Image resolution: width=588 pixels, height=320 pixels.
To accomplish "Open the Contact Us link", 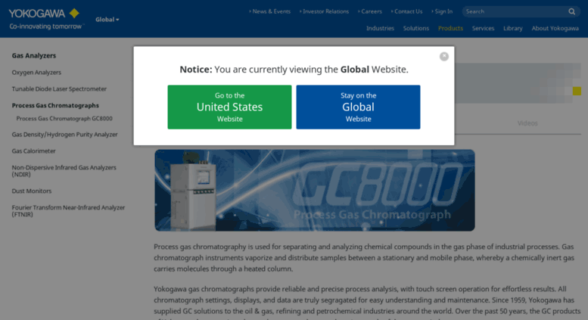I will [407, 11].
